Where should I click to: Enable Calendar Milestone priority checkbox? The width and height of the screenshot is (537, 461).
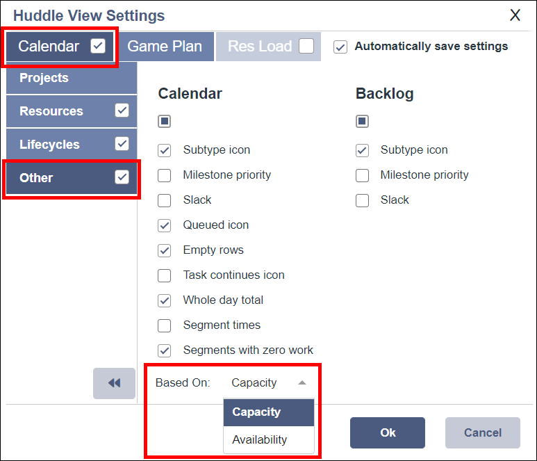[165, 175]
